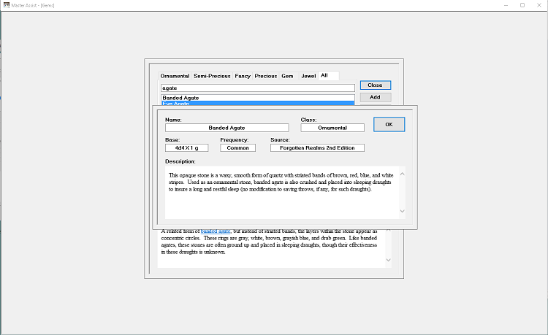548x335 pixels.
Task: Select the highlighted Eye Agate list row
Action: point(258,104)
